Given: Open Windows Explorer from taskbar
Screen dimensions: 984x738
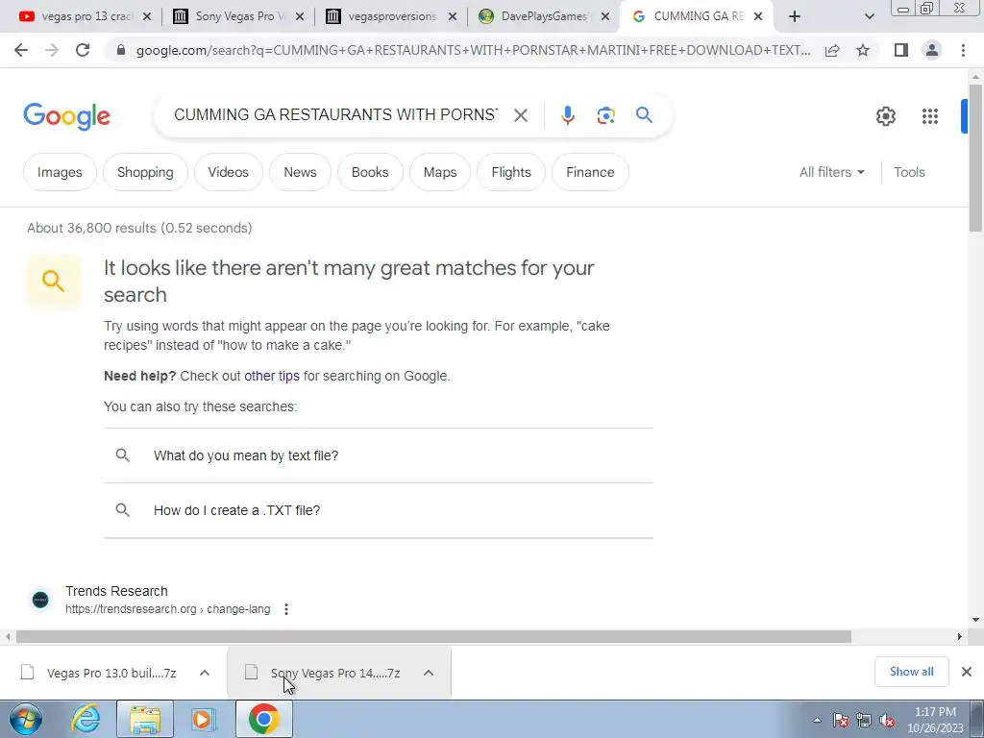Looking at the screenshot, I should [145, 719].
